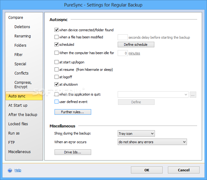The image size is (207, 180).
Task: Open the Compare settings page
Action: pos(16,18)
